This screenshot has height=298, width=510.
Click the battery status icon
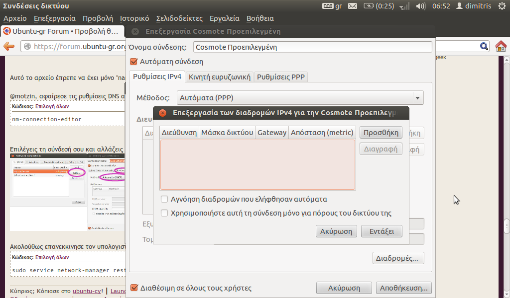pyautogui.click(x=369, y=6)
